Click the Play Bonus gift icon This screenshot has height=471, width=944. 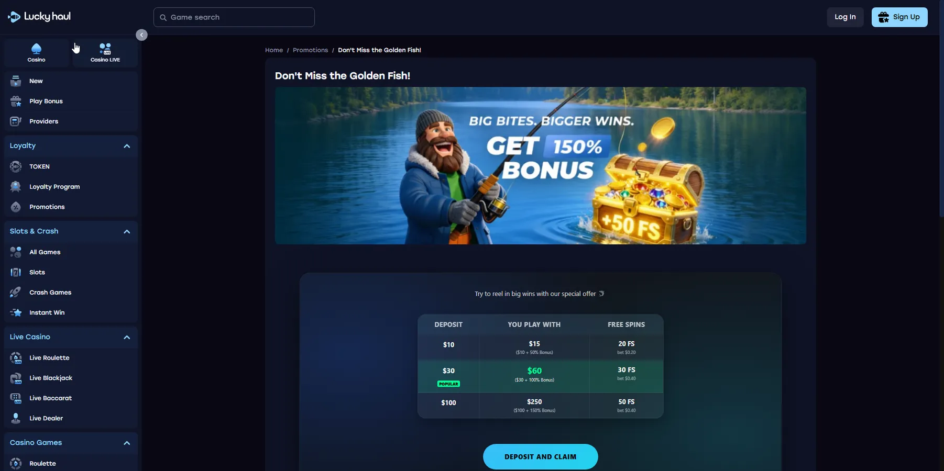[16, 102]
